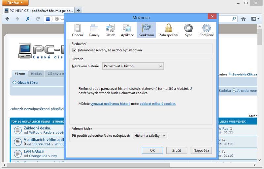Open the Panely settings panel
264x169 pixels.
[x=94, y=30]
